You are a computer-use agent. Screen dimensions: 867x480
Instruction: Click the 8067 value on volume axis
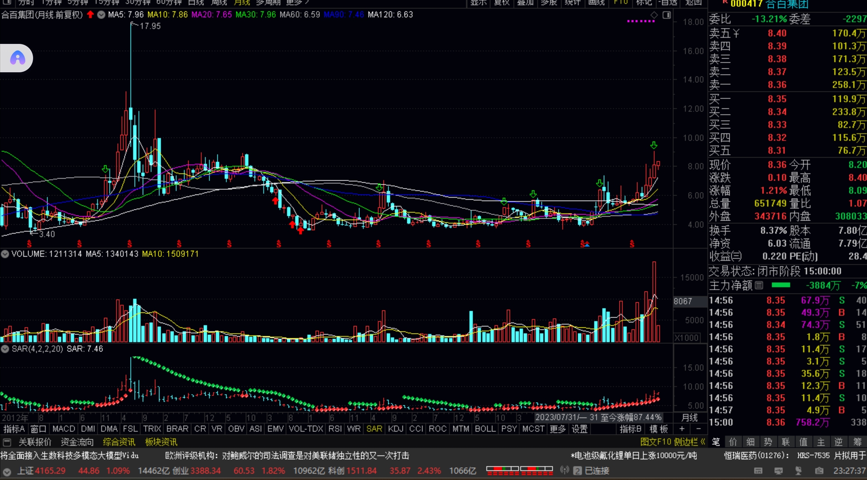point(683,301)
